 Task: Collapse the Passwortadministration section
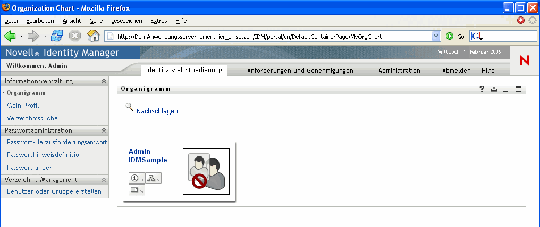click(103, 130)
